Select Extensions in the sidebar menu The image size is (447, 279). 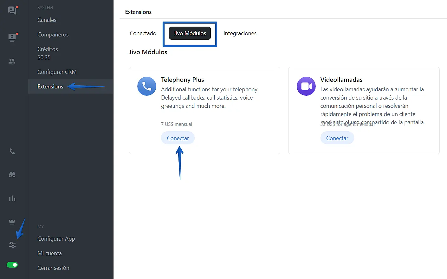click(x=71, y=87)
